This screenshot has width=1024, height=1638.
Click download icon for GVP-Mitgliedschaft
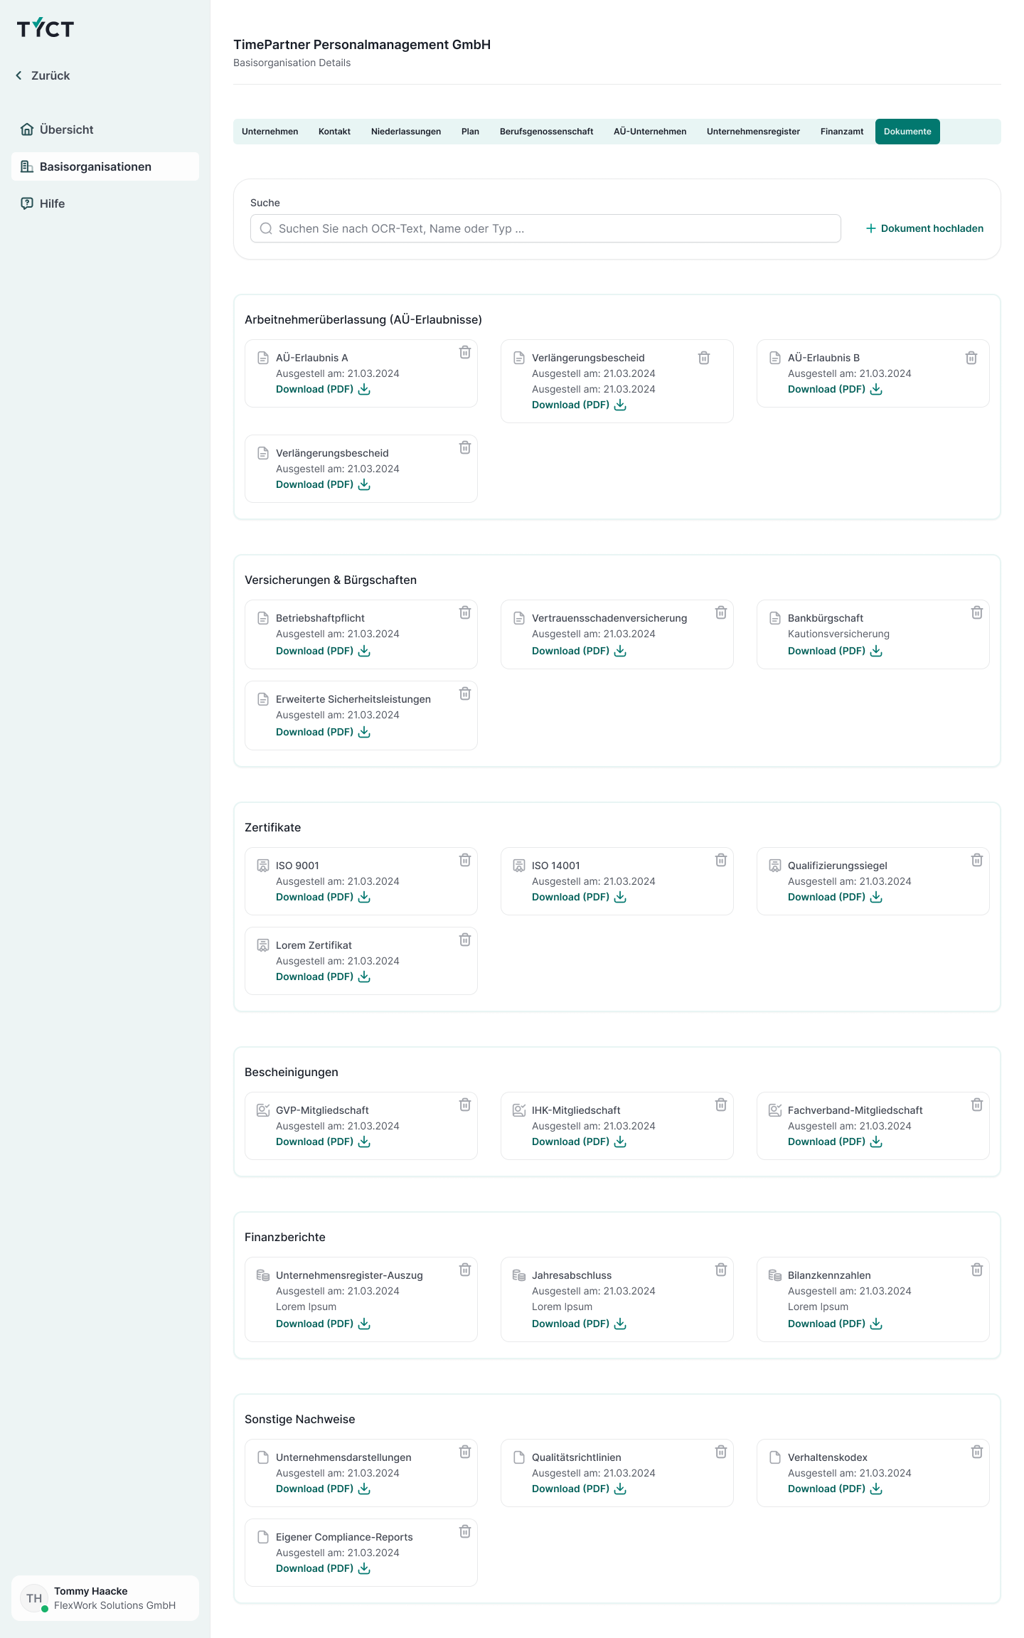pos(364,1142)
